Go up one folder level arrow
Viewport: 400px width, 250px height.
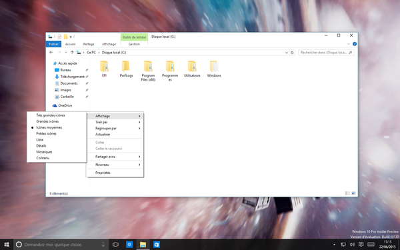(72, 52)
